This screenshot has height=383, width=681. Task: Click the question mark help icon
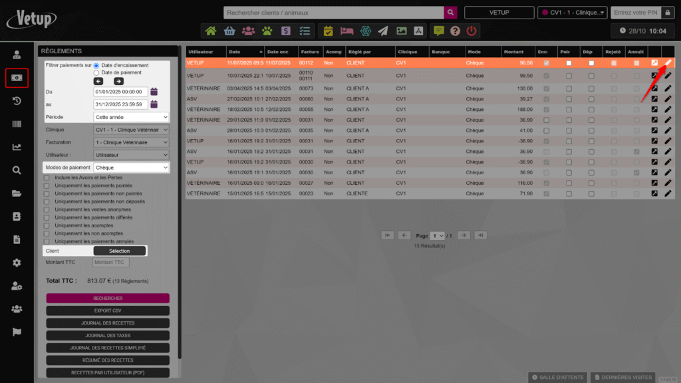[455, 31]
